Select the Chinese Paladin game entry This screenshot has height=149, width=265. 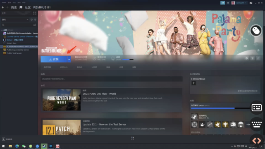[20, 33]
